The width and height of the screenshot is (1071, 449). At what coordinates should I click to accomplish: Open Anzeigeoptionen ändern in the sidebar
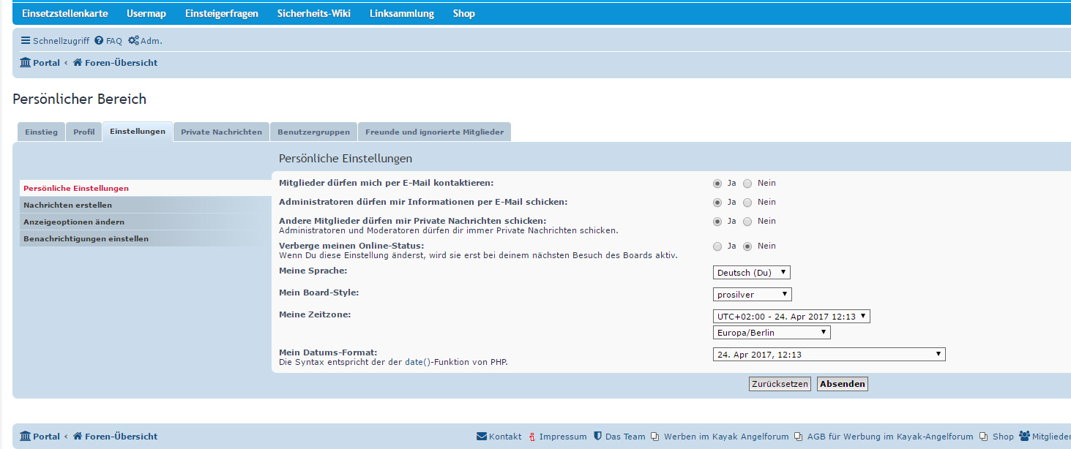[x=74, y=222]
